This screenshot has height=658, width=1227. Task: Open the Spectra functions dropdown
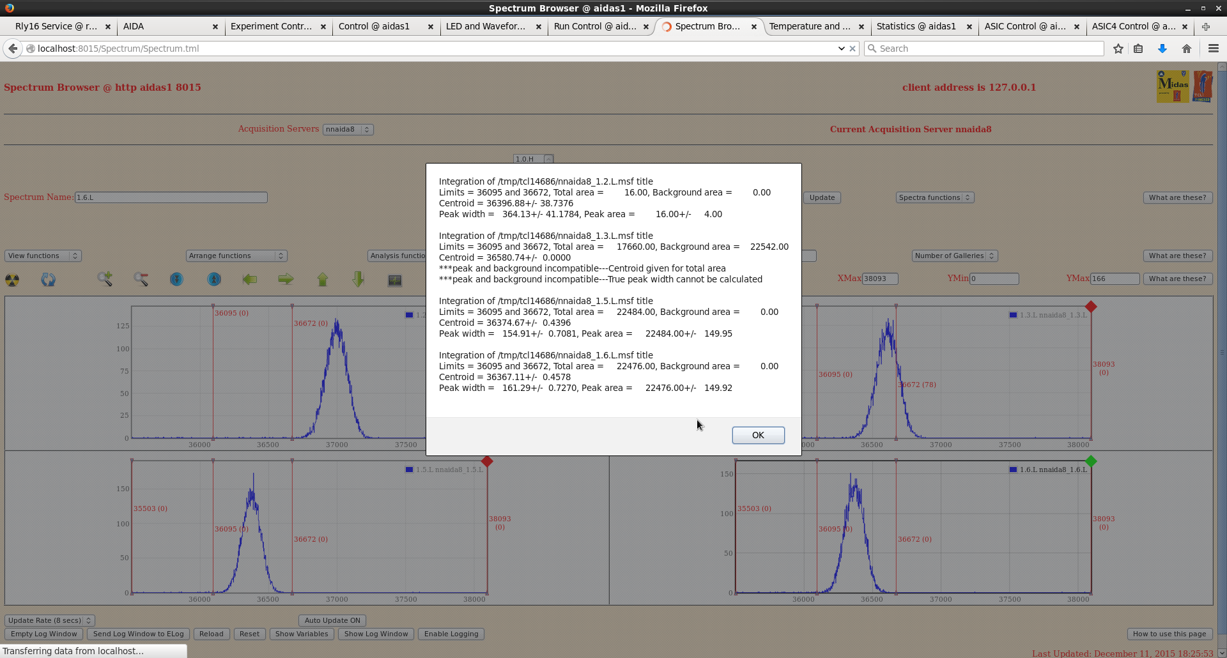934,198
